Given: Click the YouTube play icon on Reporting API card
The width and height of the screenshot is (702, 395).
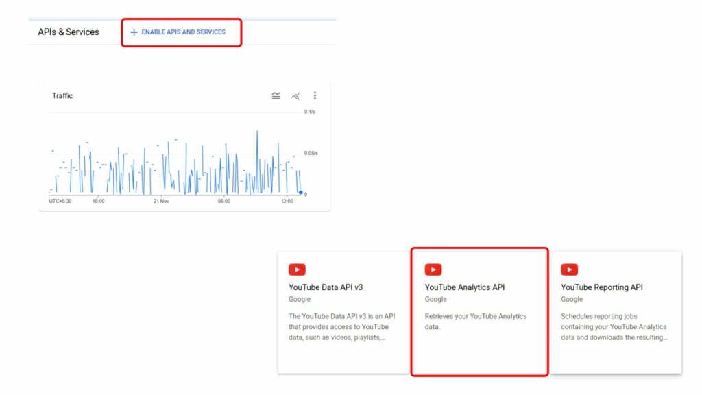Looking at the screenshot, I should 568,269.
